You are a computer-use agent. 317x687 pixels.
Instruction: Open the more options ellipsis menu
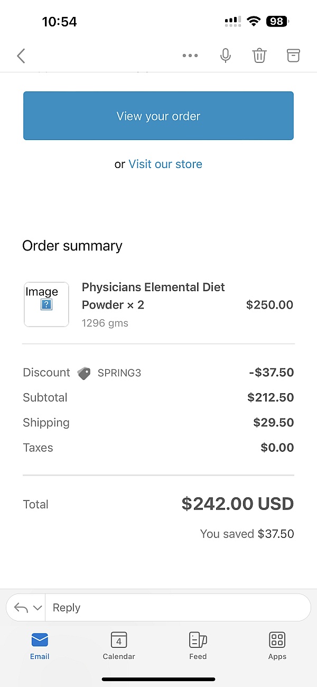click(x=190, y=55)
